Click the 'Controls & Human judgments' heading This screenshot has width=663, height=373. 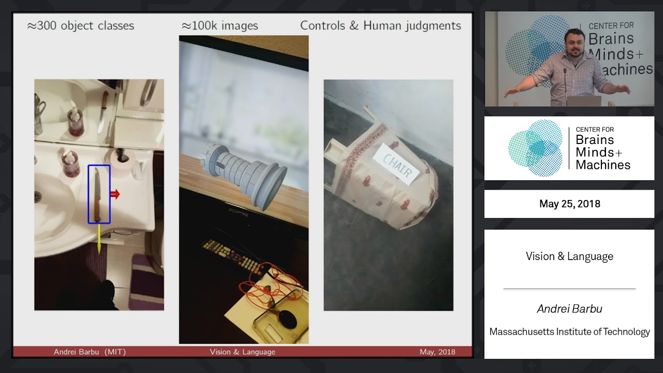381,25
